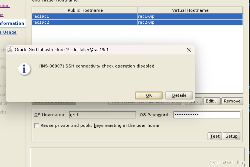The image size is (250, 167).
Task: Click the OS Password field
Action: (207, 115)
